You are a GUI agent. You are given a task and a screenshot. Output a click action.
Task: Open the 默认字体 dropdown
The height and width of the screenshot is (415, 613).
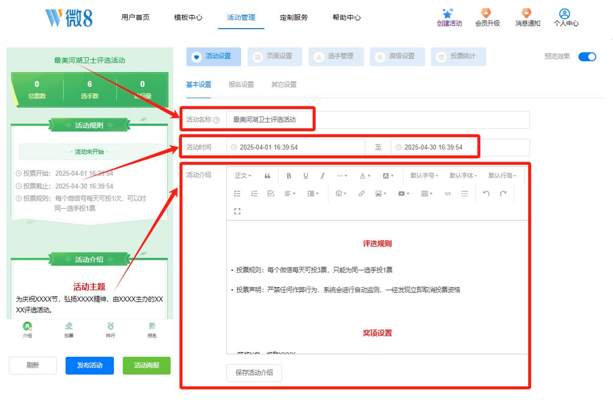coord(463,176)
